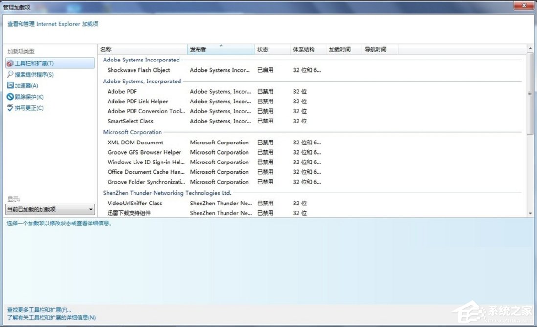The width and height of the screenshot is (537, 327).
Task: Sort the list by 状态 column
Action: coord(262,49)
